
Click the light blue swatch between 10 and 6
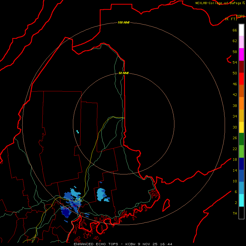[x=241, y=188]
